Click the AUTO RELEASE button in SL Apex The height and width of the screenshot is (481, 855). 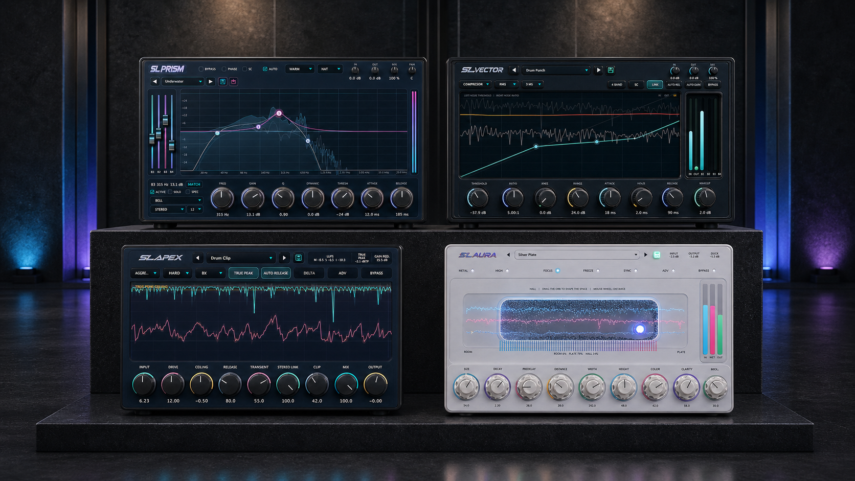[x=276, y=273]
